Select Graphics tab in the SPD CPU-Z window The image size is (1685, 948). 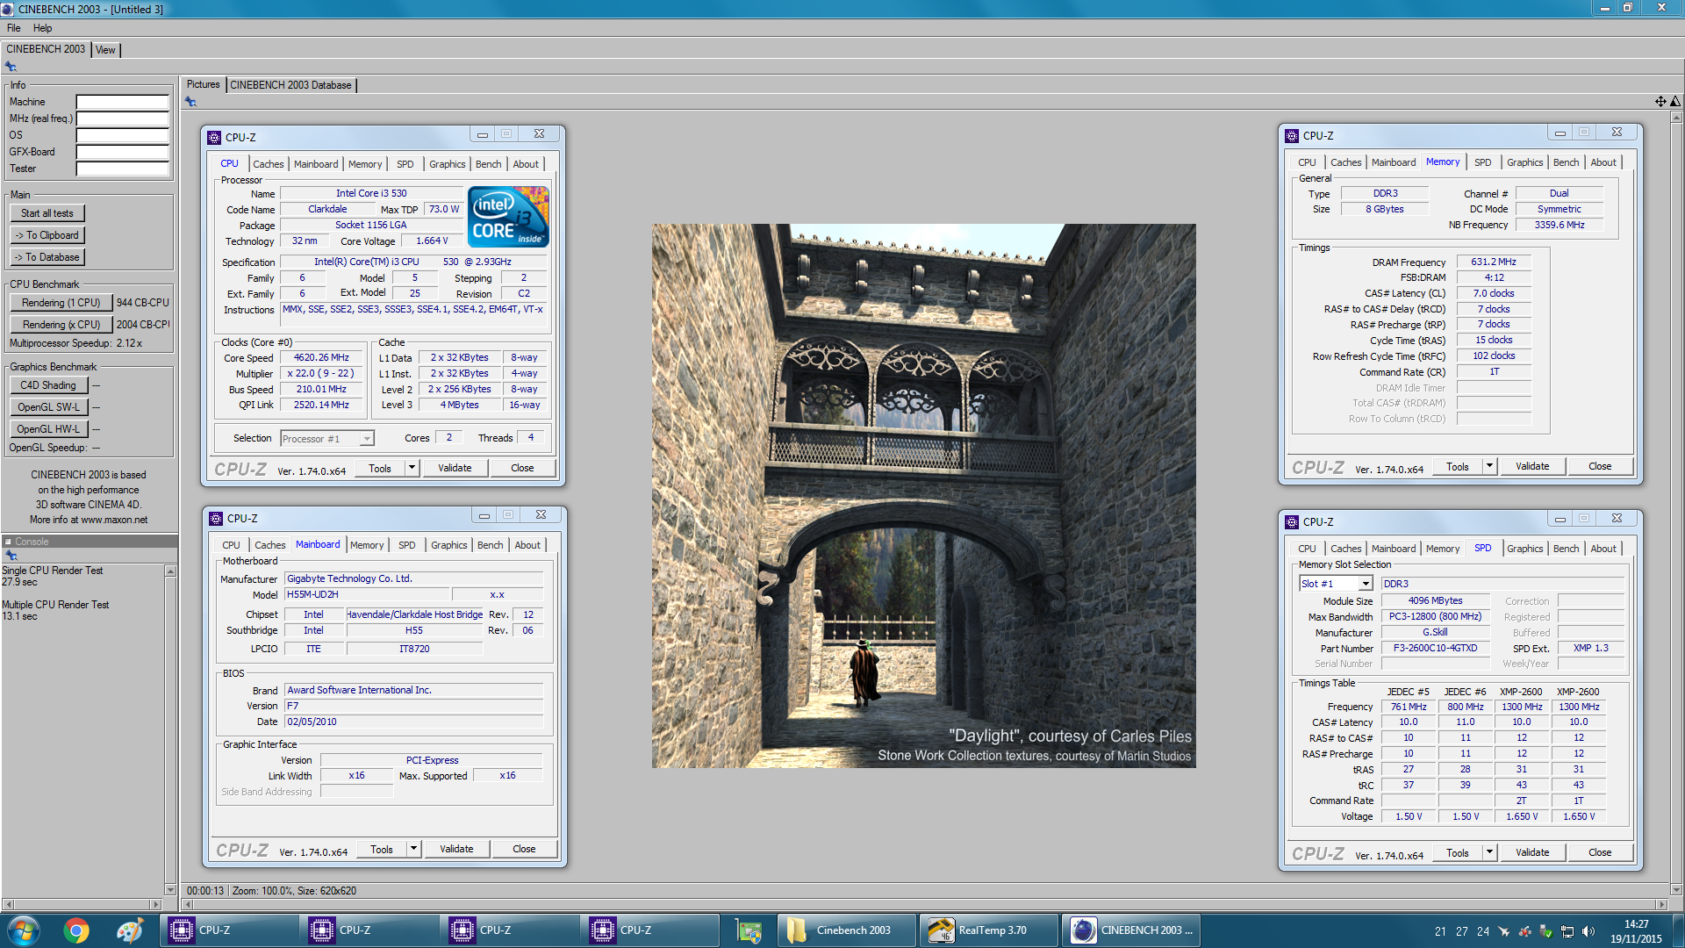point(1524,549)
